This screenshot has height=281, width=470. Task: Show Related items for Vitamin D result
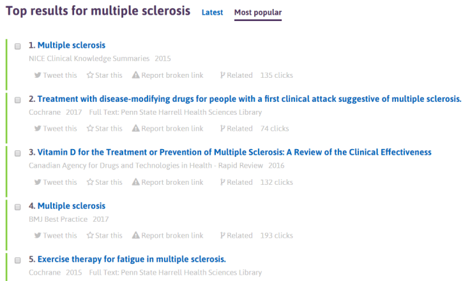click(236, 182)
